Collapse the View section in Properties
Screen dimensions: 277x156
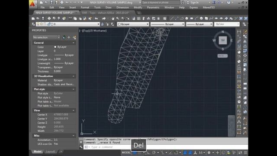74,110
